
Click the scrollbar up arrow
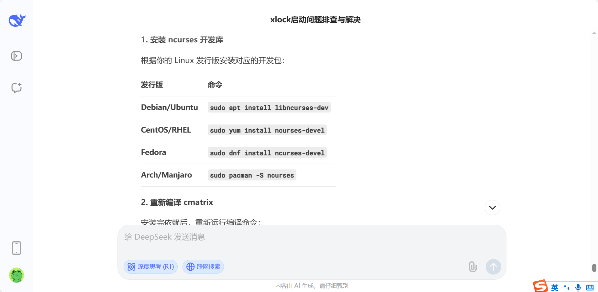594,33
